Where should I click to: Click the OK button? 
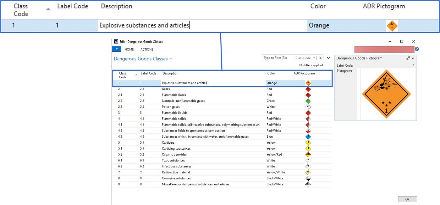[x=407, y=199]
